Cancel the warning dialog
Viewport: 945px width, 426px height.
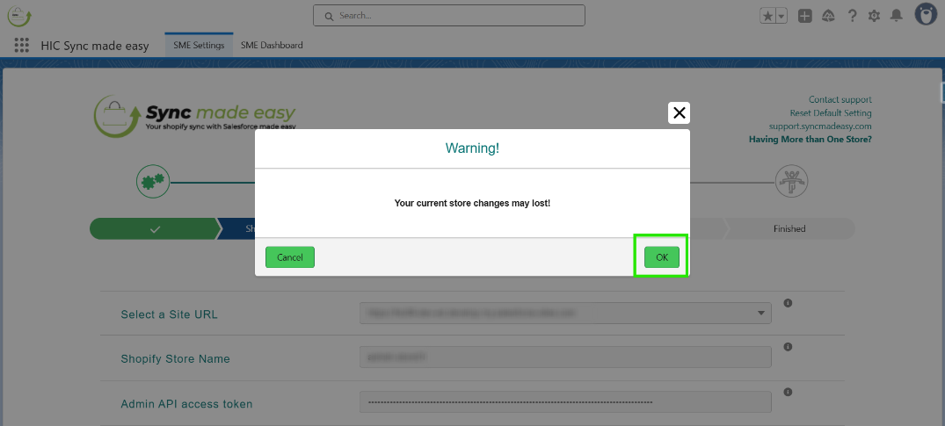click(x=290, y=257)
